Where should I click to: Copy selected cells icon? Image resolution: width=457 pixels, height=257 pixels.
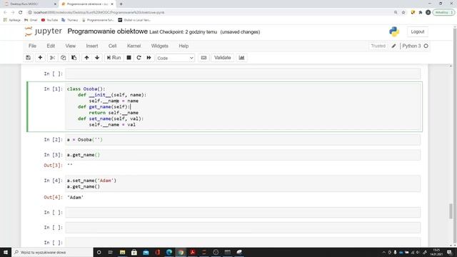(64, 58)
